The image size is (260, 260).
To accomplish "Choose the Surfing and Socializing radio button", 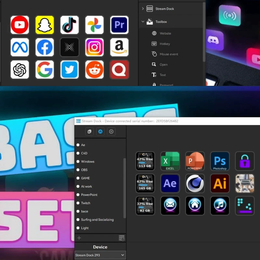I will (78, 220).
